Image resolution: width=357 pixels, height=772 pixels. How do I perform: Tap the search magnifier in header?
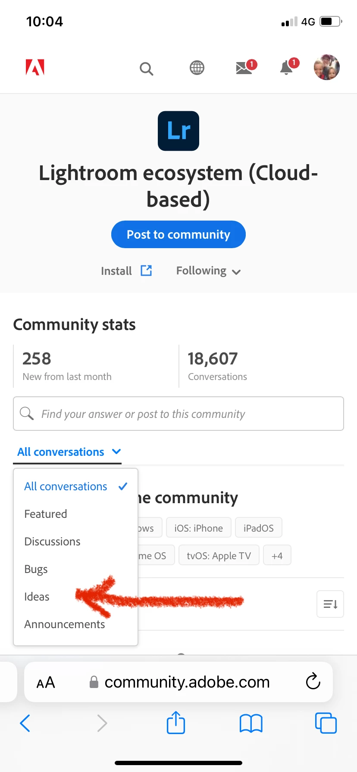click(x=147, y=68)
